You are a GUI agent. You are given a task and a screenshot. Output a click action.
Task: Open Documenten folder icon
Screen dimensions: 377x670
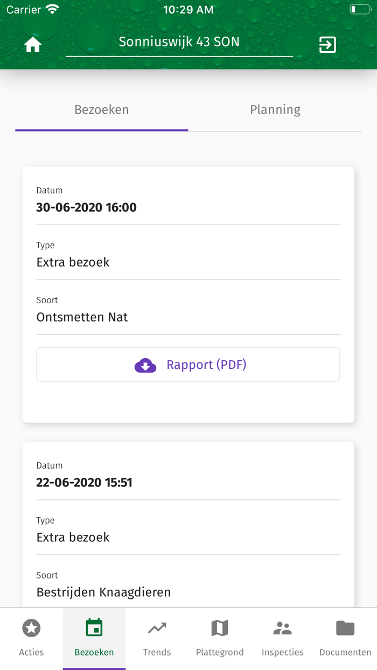345,628
